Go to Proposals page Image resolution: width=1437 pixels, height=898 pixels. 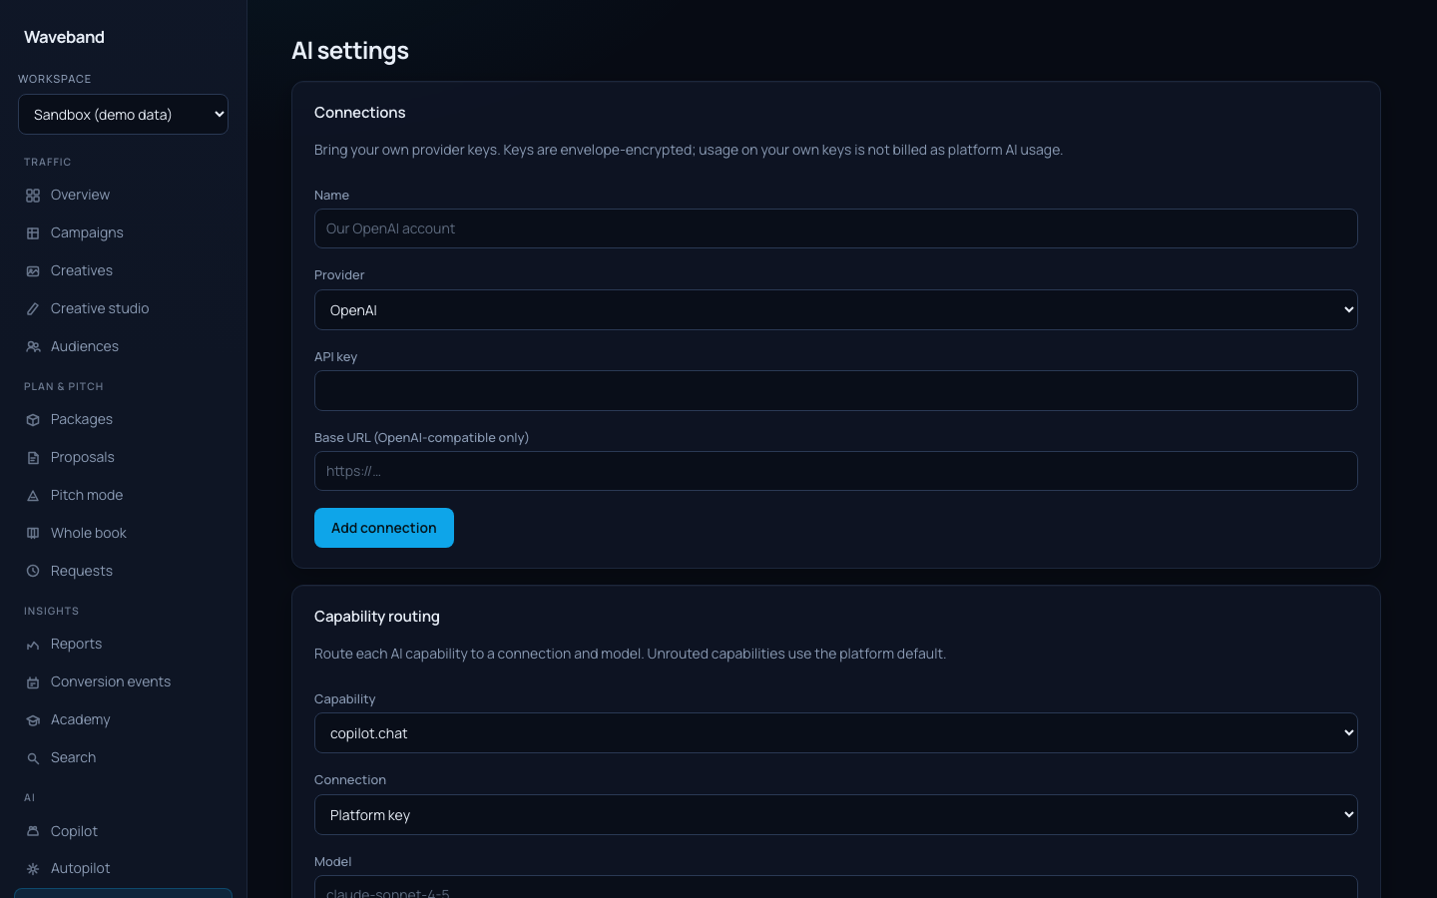click(123, 457)
